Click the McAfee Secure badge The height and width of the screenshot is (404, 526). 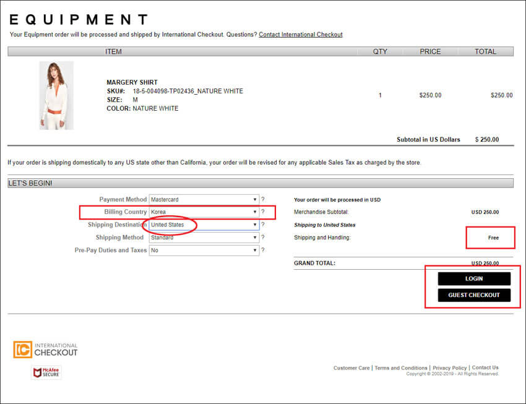coord(46,372)
